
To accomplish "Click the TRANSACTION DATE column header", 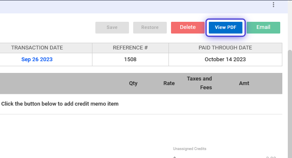I will 37,48.
